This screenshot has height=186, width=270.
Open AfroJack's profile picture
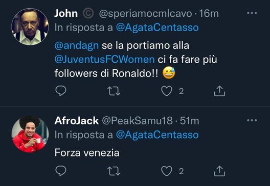coord(30,135)
